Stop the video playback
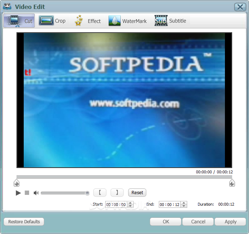This screenshot has width=249, height=234. (27, 193)
